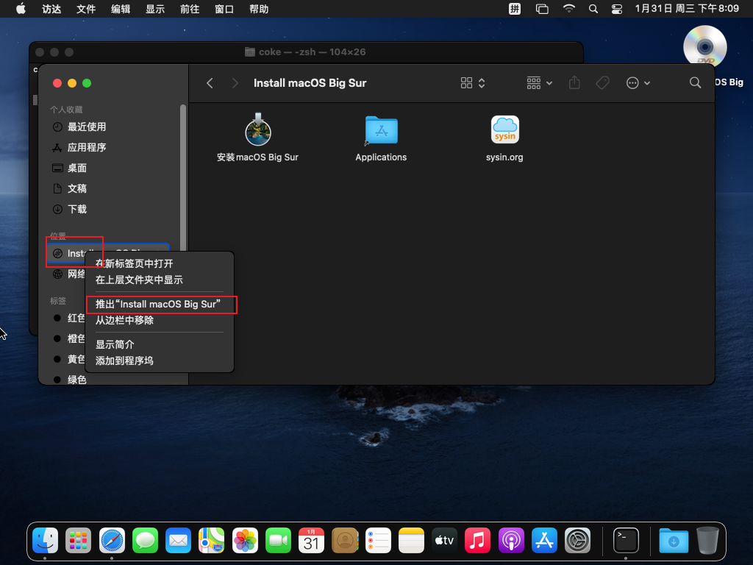Click the screen mirroring menu bar icon
The image size is (753, 565).
(542, 9)
